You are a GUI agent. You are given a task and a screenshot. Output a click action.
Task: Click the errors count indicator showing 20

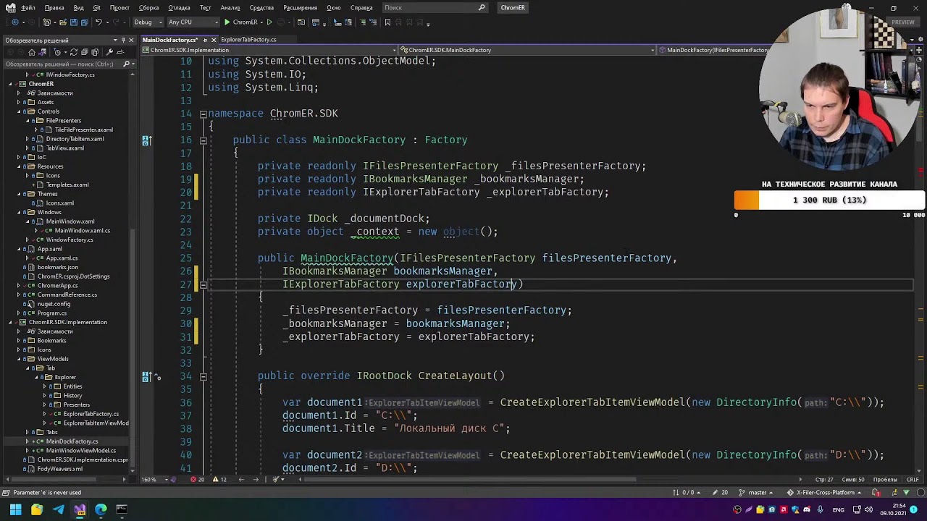(x=197, y=480)
